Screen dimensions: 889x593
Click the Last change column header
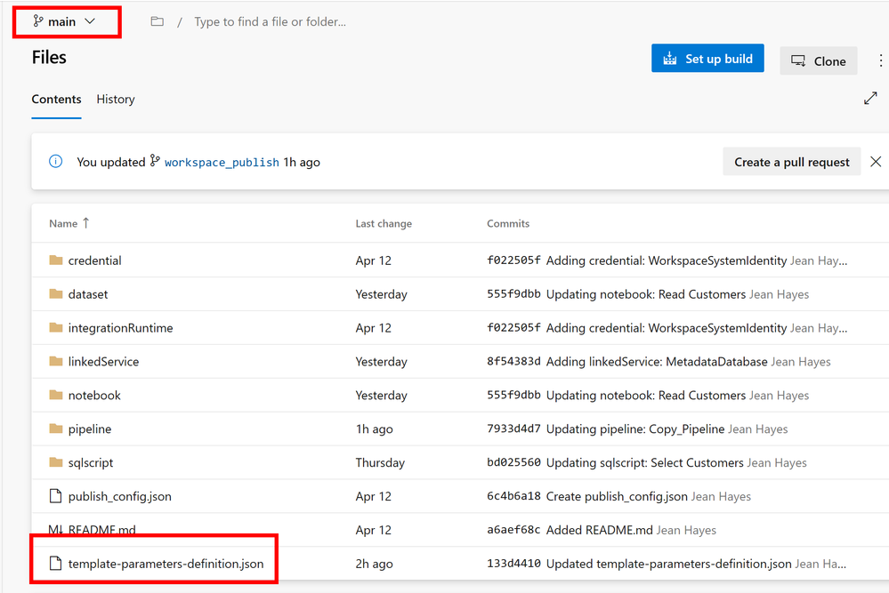(x=384, y=223)
